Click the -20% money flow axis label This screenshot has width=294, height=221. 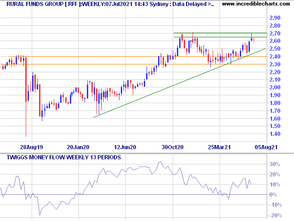pyautogui.click(x=276, y=215)
